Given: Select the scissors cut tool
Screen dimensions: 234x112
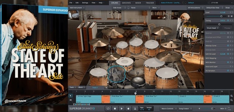Looking at the screenshot, I should coord(71,100).
